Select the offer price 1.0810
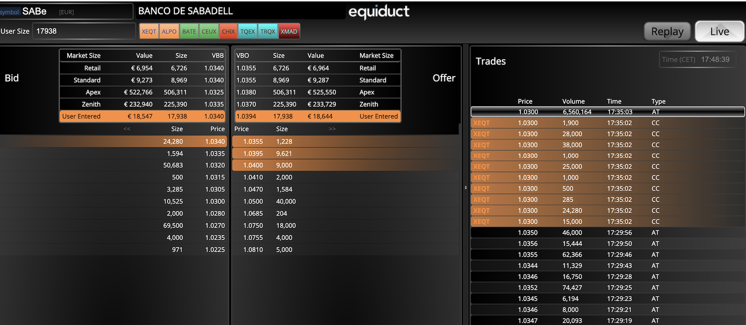Screen dimensions: 746x325 click(253, 250)
